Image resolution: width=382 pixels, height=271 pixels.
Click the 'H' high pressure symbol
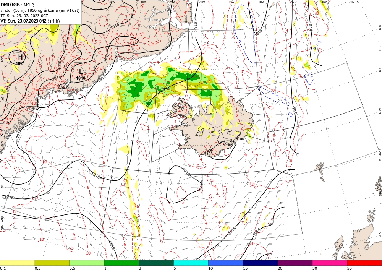coord(21,57)
